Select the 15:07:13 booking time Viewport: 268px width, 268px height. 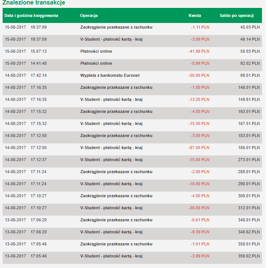(39, 51)
